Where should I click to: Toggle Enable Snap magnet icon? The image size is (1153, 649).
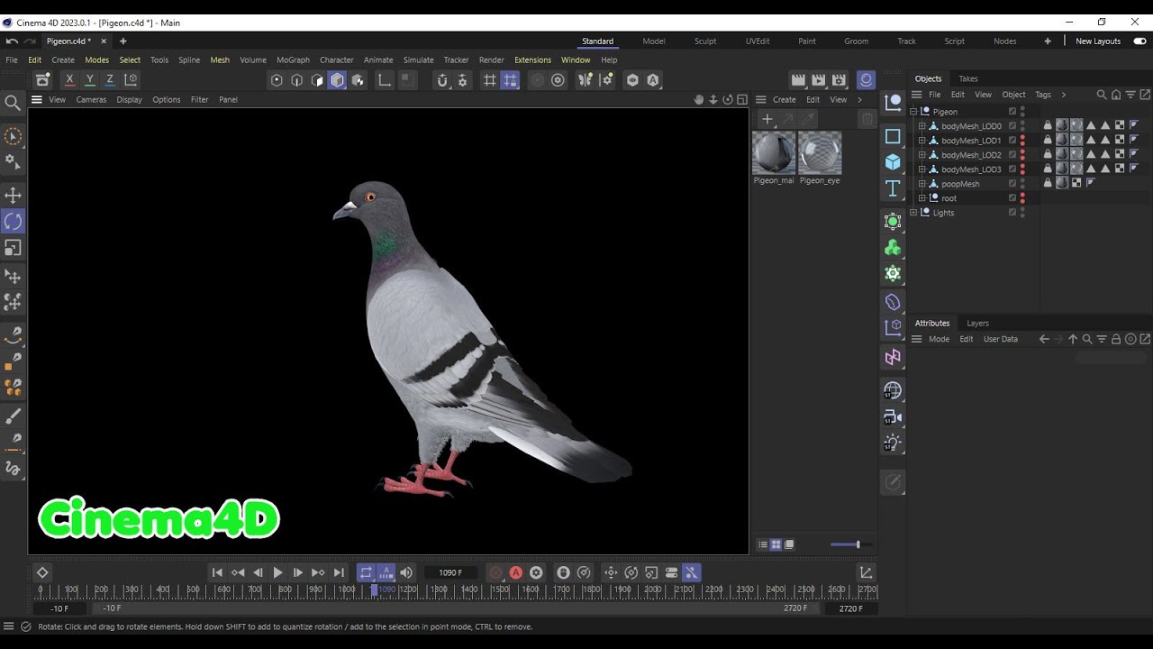442,80
